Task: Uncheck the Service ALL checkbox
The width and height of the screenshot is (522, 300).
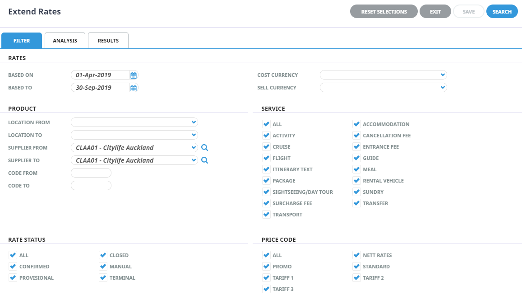Action: click(x=266, y=124)
